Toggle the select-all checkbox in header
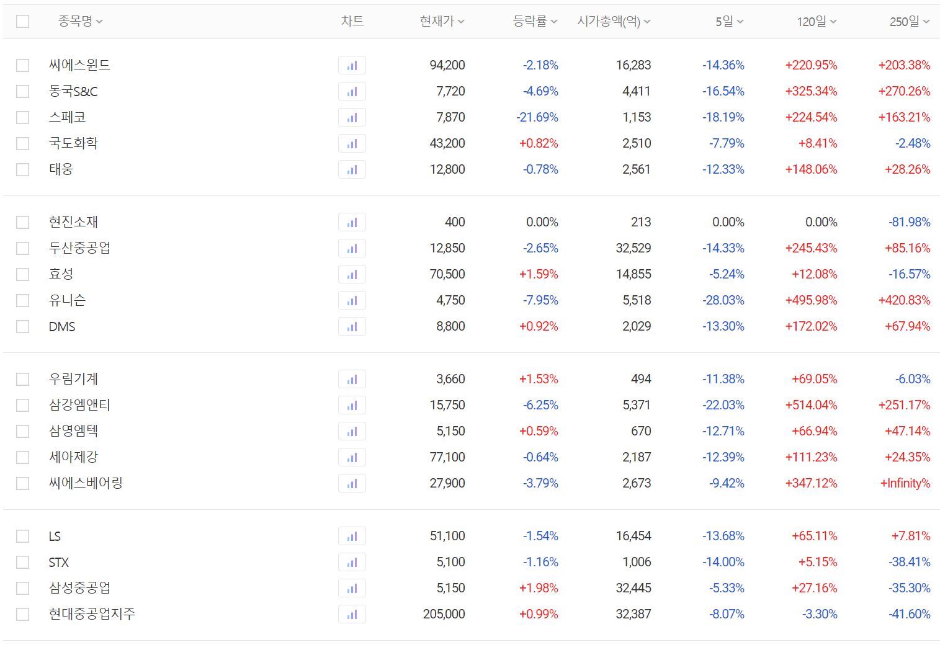940x655 pixels. pos(22,22)
